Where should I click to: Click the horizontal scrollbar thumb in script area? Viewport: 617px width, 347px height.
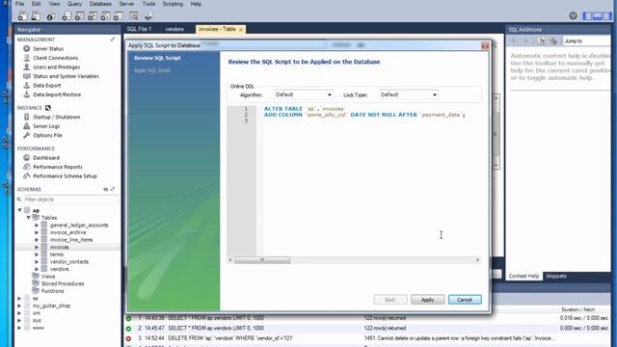[x=262, y=260]
